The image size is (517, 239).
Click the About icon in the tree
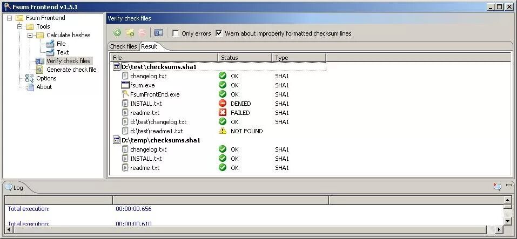pos(30,87)
